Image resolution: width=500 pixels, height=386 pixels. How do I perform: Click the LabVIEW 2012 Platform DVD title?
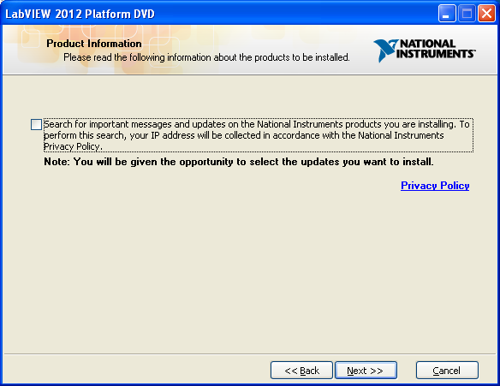[80, 14]
